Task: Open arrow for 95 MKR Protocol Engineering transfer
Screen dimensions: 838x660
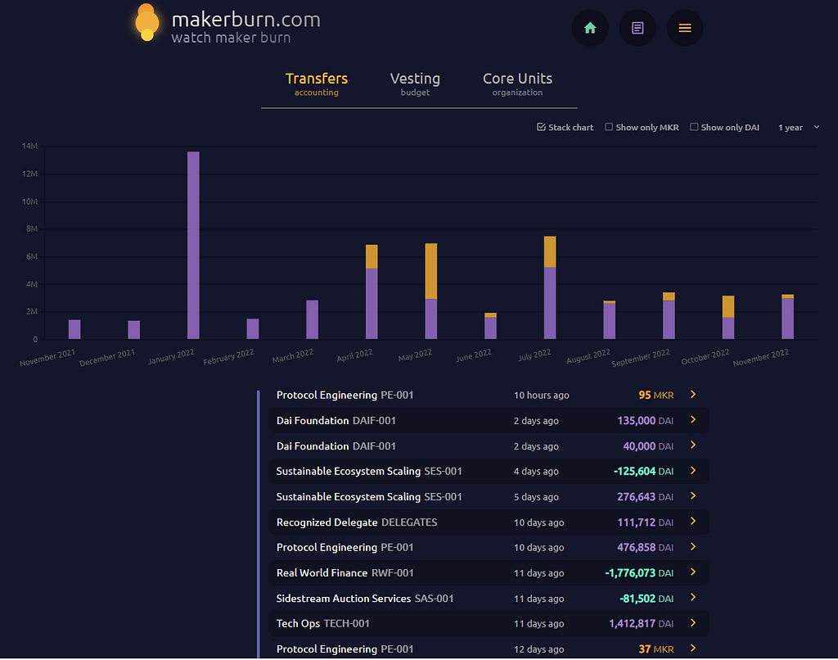Action: click(693, 394)
